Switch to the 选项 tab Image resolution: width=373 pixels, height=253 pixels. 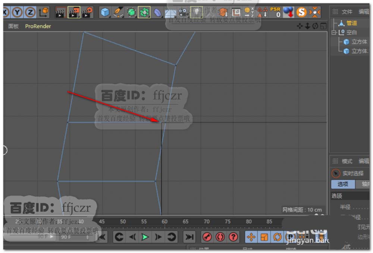(x=343, y=184)
